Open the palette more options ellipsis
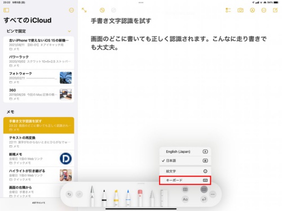Image resolution: width=282 pixels, height=211 pixels. [213, 194]
